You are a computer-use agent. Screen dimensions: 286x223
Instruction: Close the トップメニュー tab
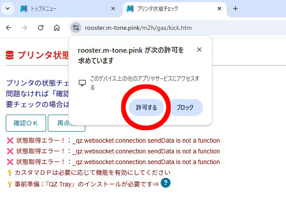click(x=113, y=8)
